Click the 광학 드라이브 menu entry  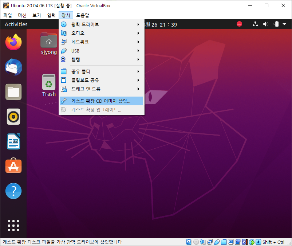(102, 24)
